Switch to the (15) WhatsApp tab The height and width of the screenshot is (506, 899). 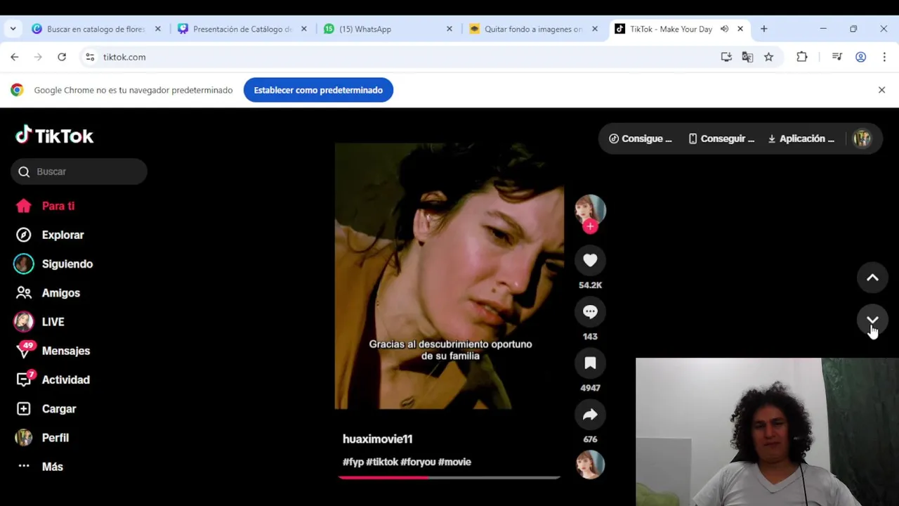365,29
